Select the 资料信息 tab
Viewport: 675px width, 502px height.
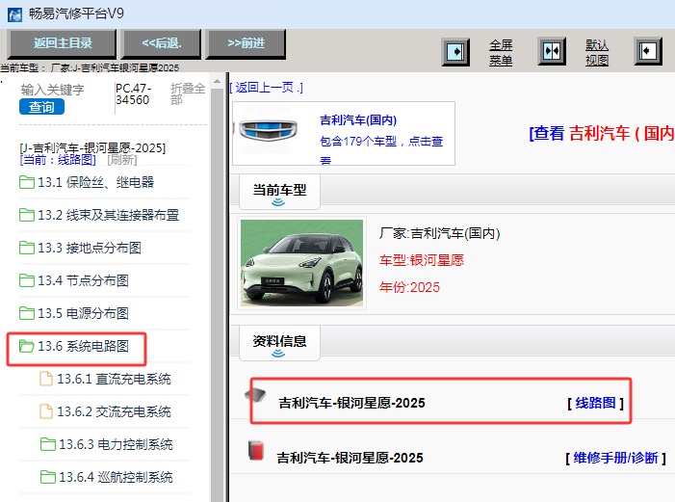[279, 343]
